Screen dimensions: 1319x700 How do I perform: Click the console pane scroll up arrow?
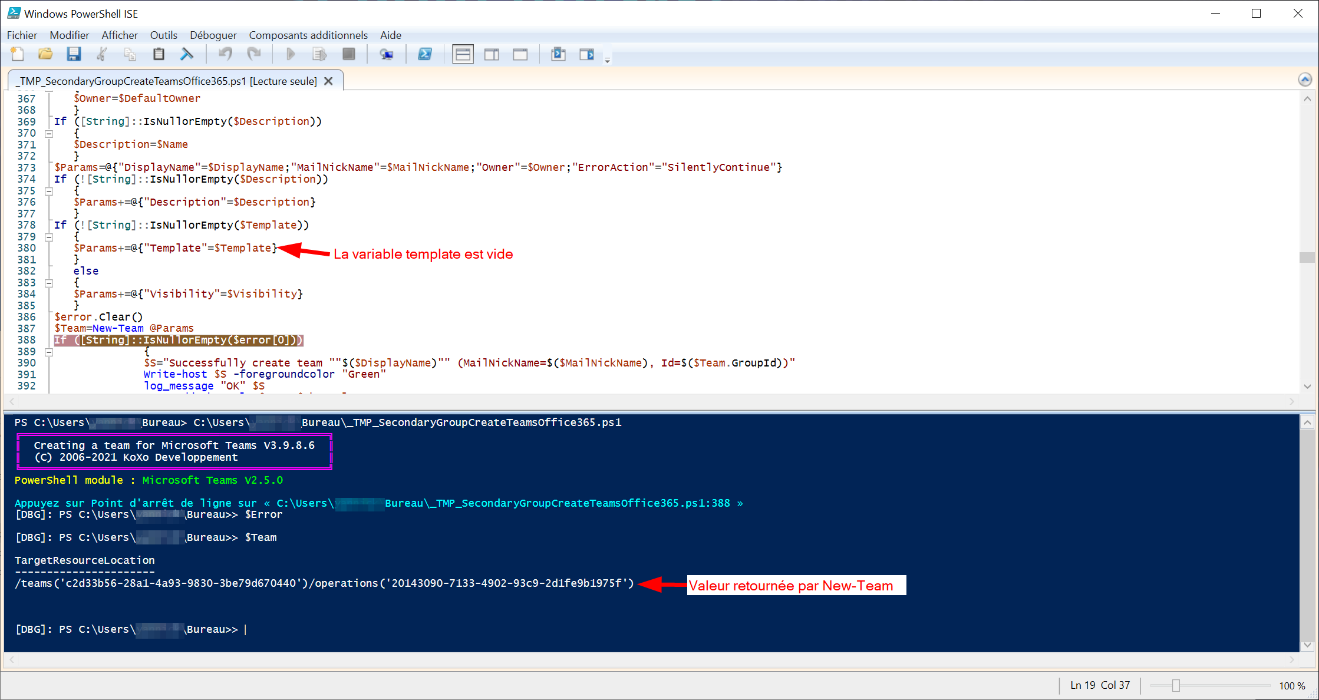[x=1307, y=422]
